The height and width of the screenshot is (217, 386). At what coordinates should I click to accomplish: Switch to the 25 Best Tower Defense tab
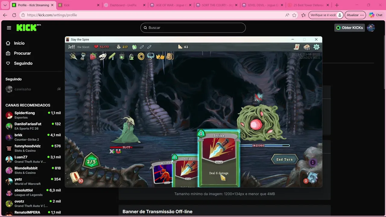(308, 5)
